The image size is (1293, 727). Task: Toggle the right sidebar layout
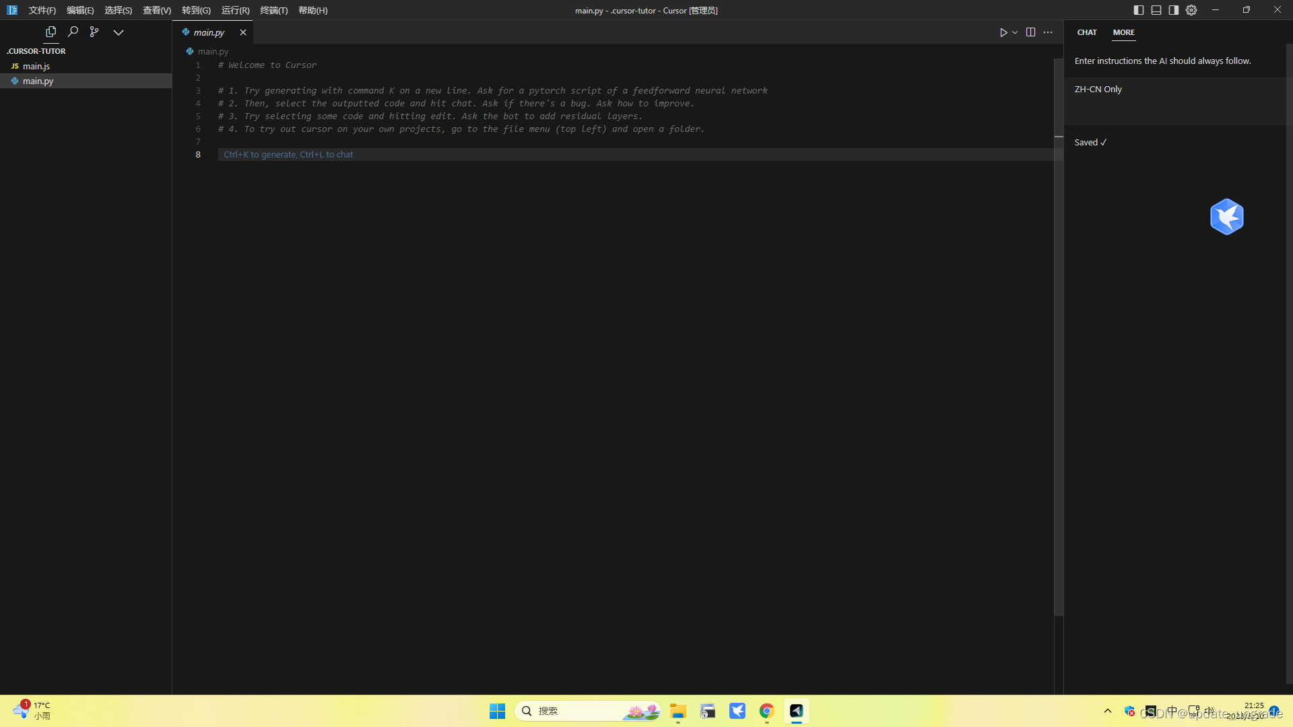point(1173,10)
